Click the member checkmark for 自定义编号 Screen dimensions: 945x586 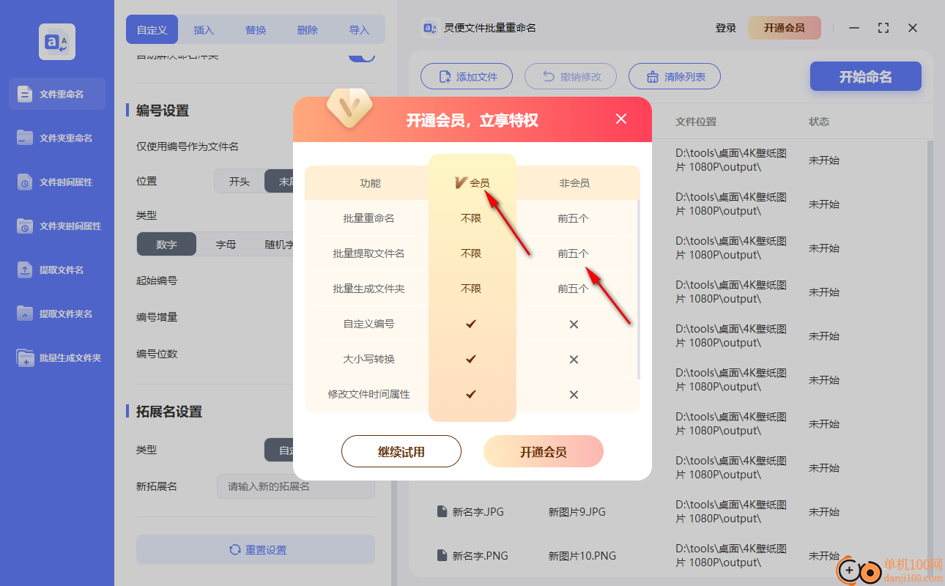point(471,323)
